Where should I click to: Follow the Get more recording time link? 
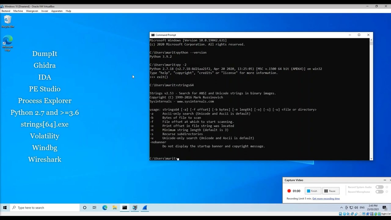pos(326,199)
